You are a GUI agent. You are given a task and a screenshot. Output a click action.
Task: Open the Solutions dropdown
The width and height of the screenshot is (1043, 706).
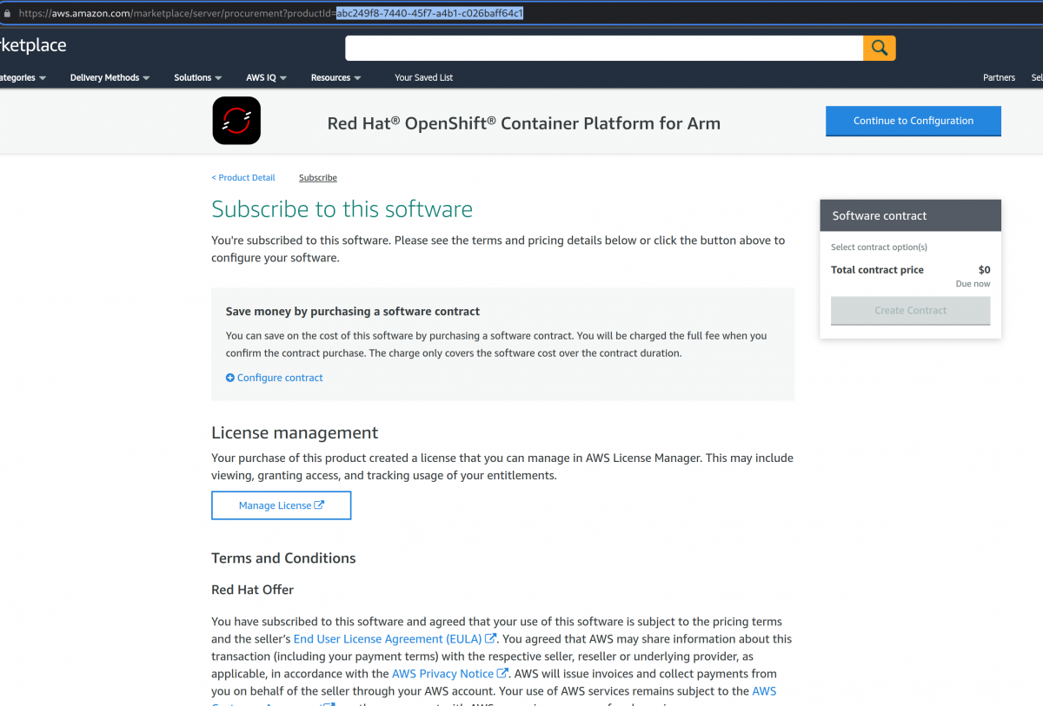point(197,77)
